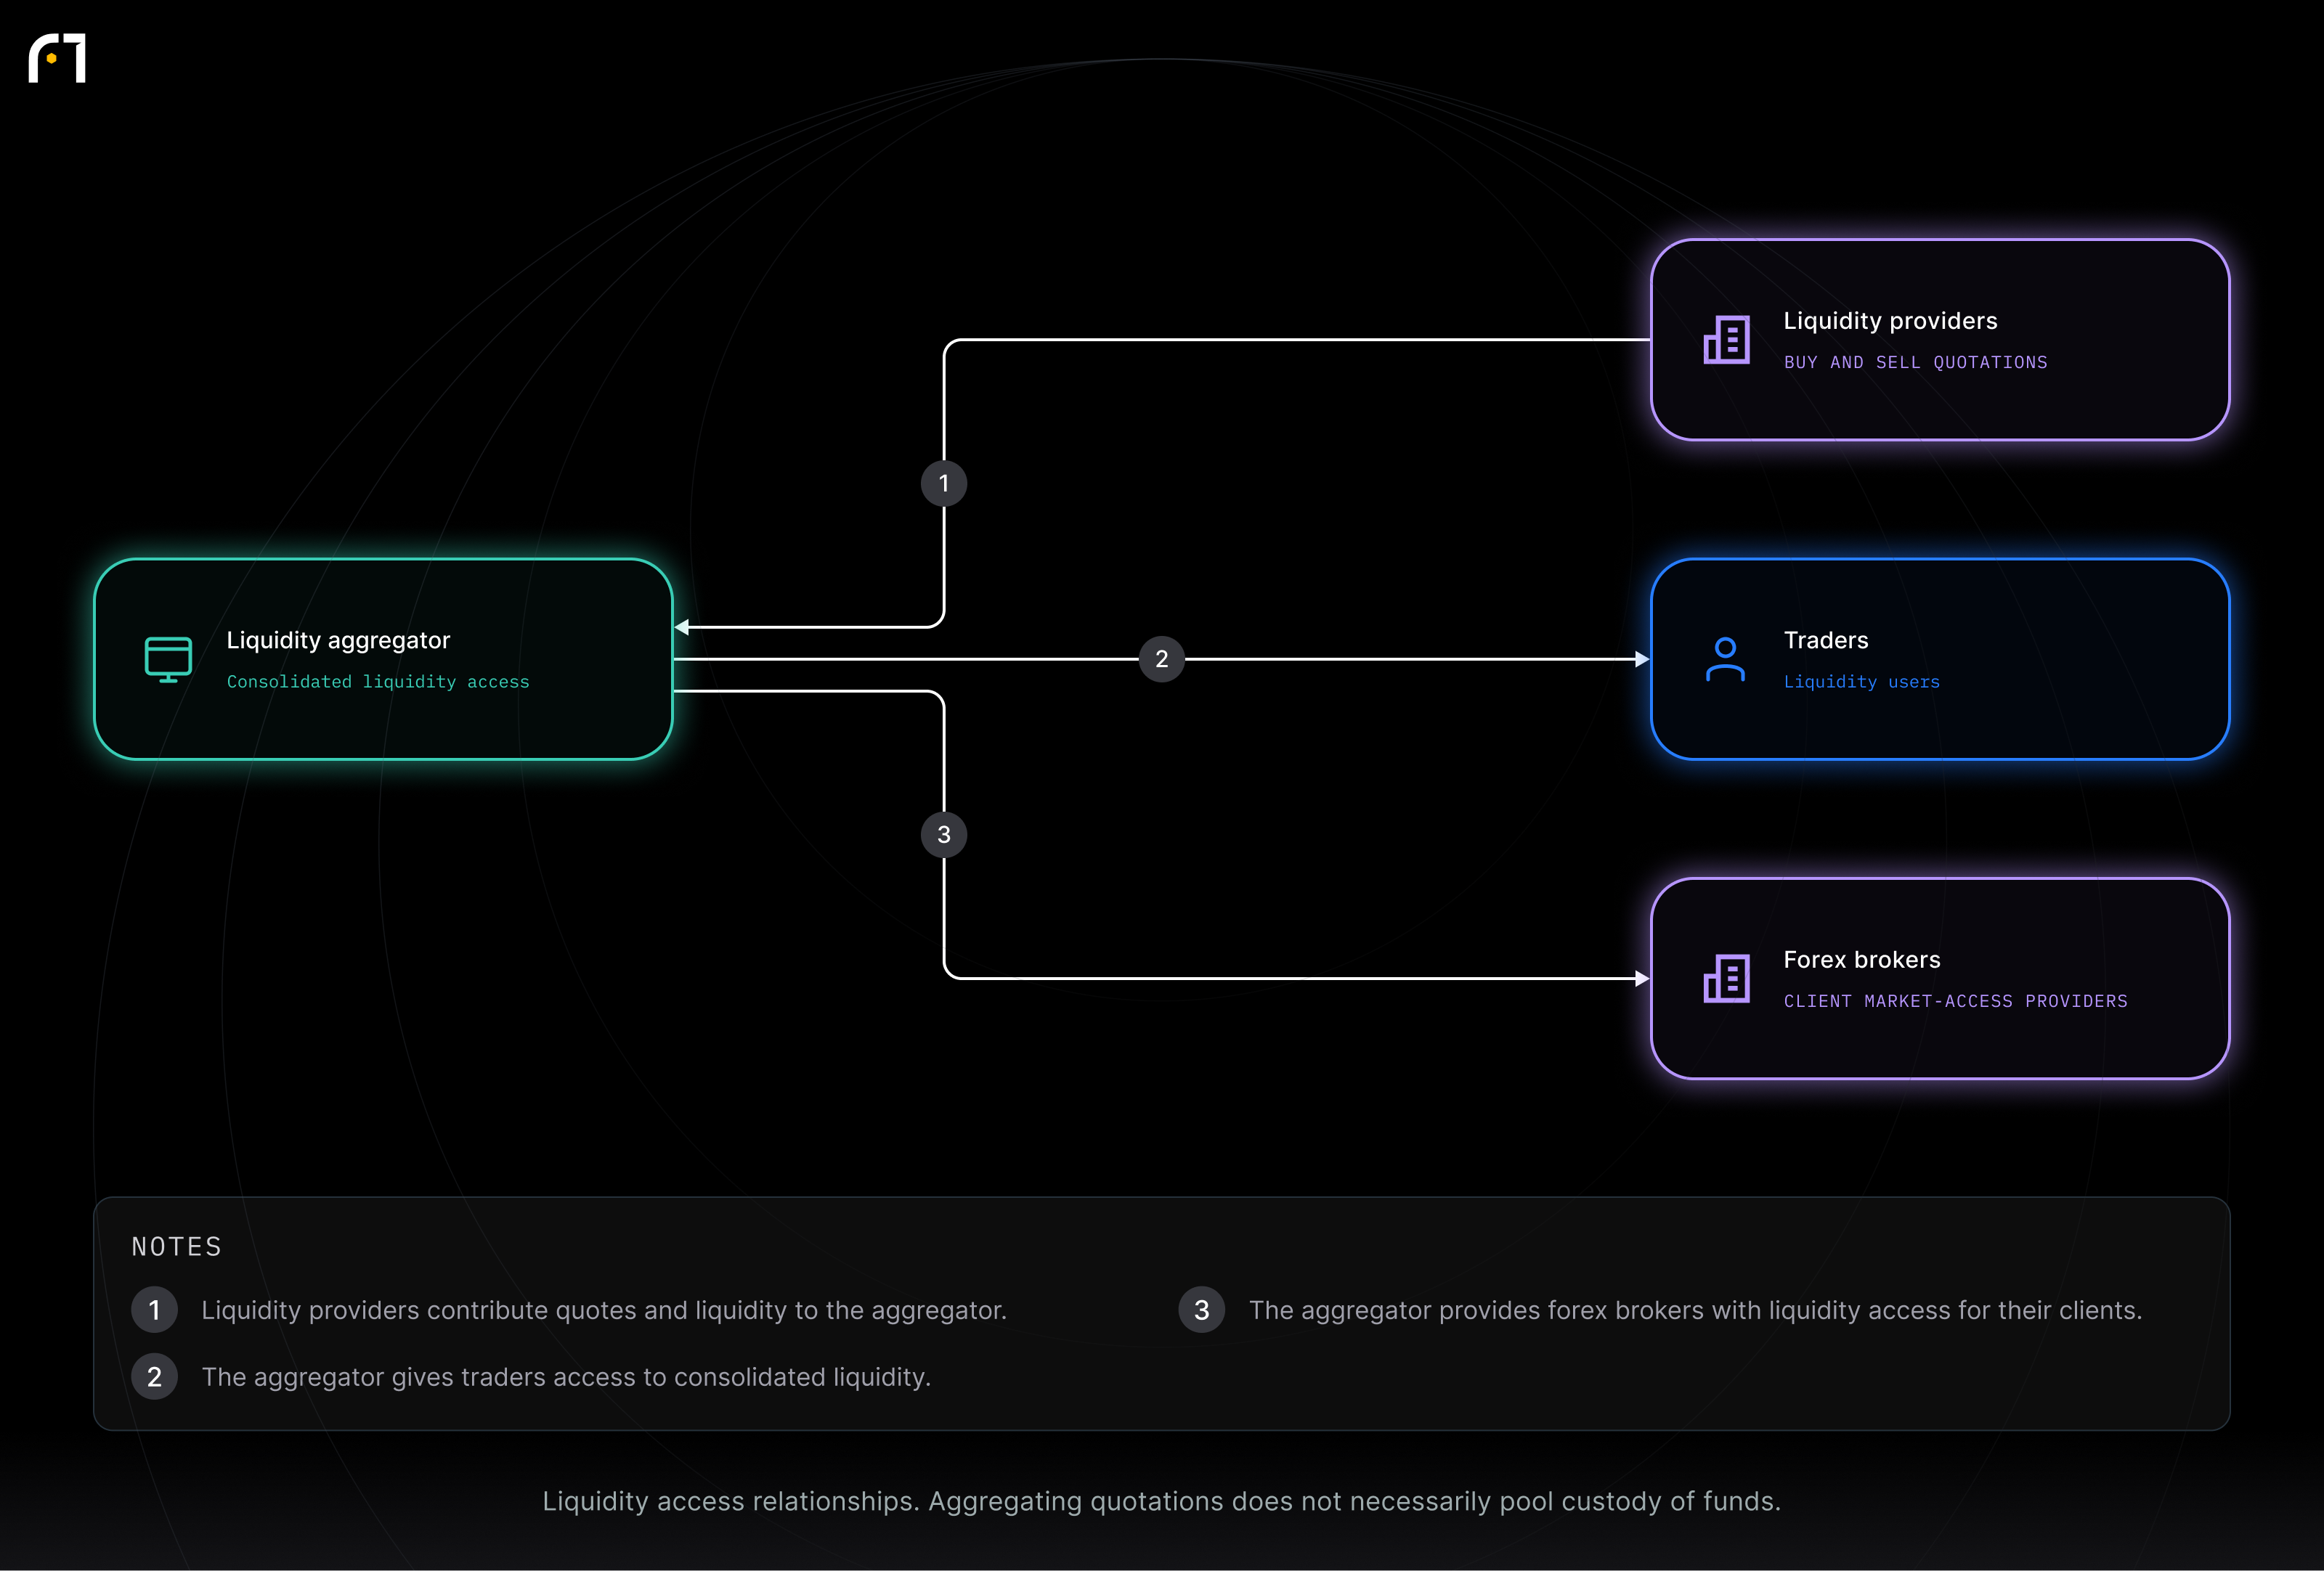Select the 'Consolidated liquidity access' subtitle

(378, 682)
